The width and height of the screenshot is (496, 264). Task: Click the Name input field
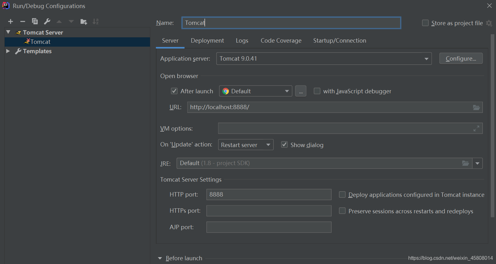click(x=291, y=23)
